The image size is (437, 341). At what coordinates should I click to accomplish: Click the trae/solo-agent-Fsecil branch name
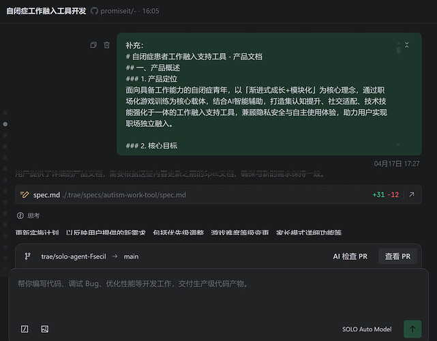point(74,256)
